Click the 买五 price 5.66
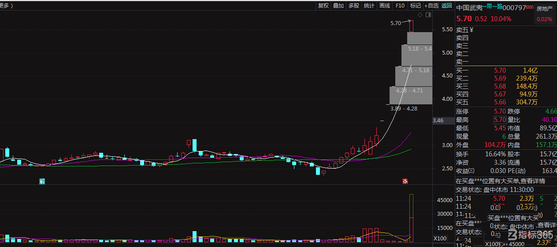 point(500,102)
